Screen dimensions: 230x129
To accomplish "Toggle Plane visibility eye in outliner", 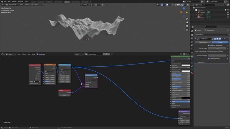I will click(228, 17).
